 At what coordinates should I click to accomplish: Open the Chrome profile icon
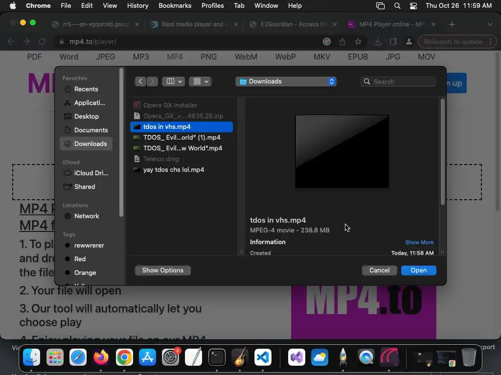coord(409,42)
